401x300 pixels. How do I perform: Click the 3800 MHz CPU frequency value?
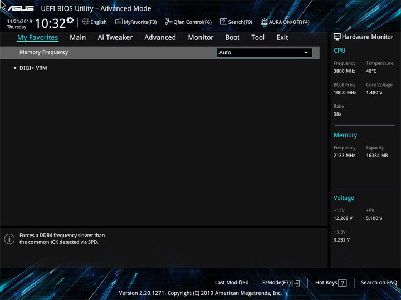pyautogui.click(x=344, y=71)
